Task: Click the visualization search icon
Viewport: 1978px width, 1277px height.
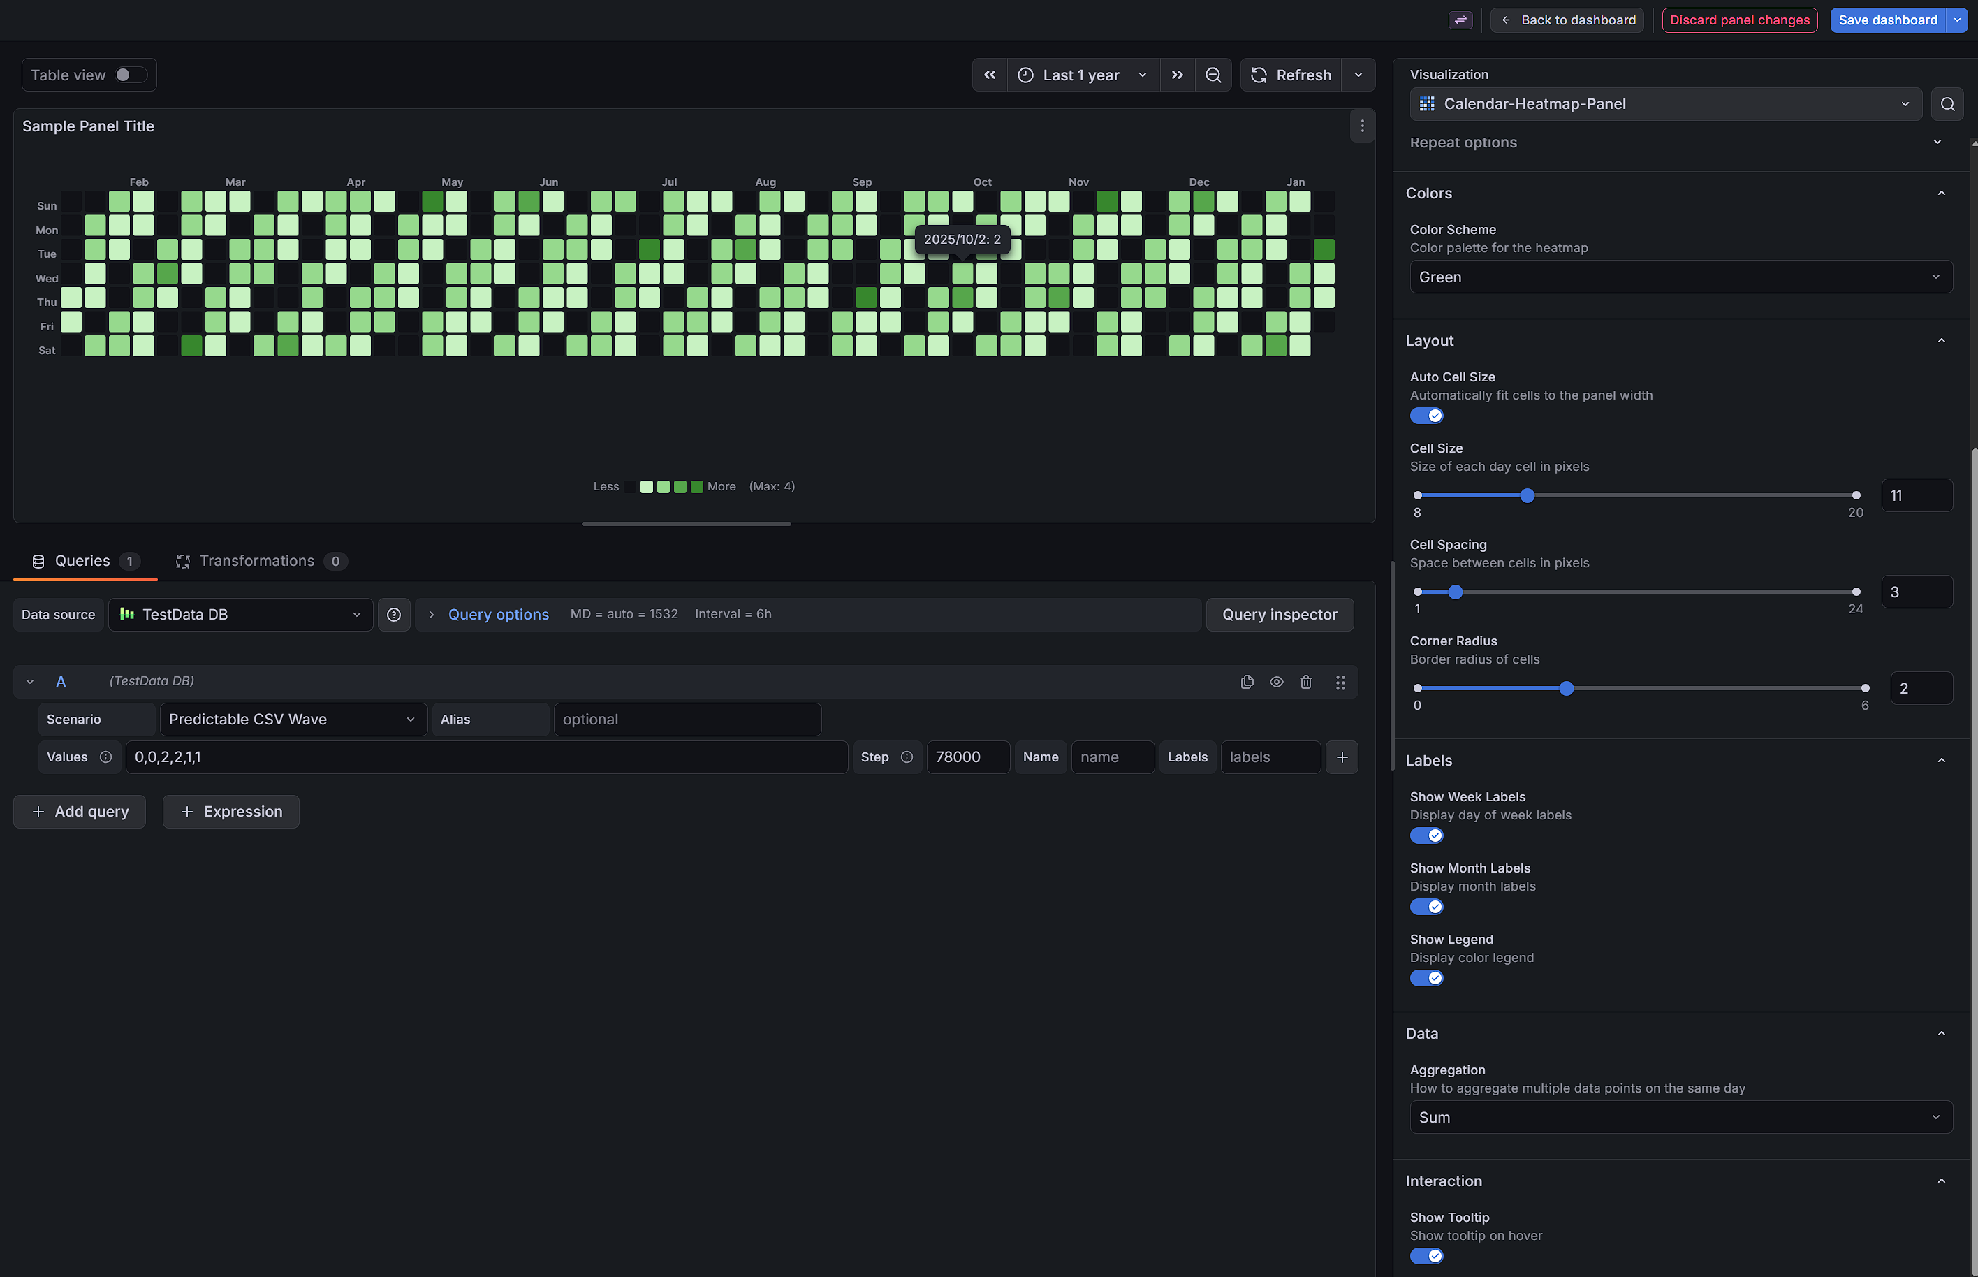Action: [x=1947, y=105]
